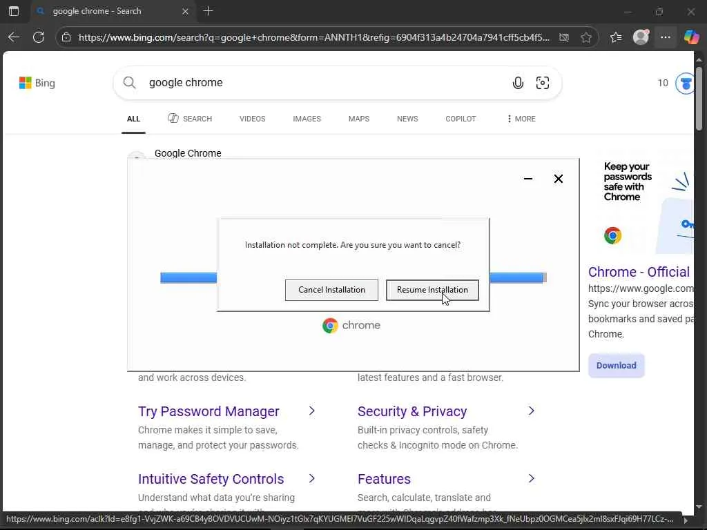Expand Try Password Manager chevron
The width and height of the screenshot is (707, 530).
[311, 411]
